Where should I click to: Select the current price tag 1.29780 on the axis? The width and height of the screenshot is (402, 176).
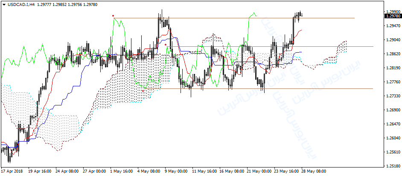(x=393, y=16)
